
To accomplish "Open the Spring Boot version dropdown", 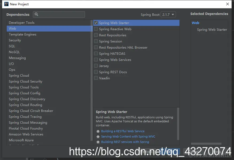I will (x=168, y=14).
